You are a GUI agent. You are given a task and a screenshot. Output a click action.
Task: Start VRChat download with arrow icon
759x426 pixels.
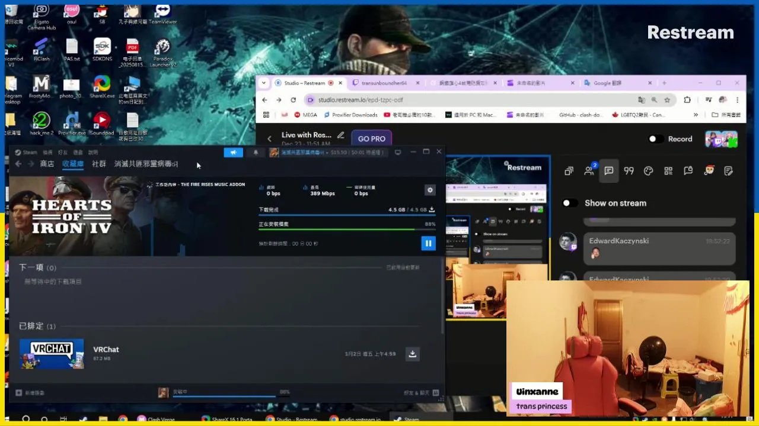tap(413, 354)
